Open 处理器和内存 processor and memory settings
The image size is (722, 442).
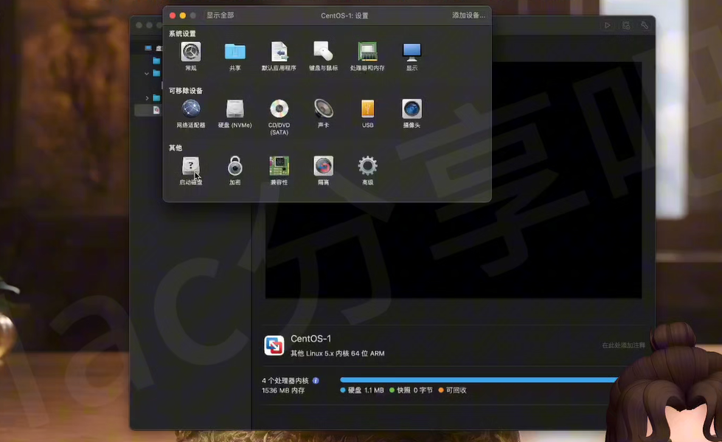(367, 52)
